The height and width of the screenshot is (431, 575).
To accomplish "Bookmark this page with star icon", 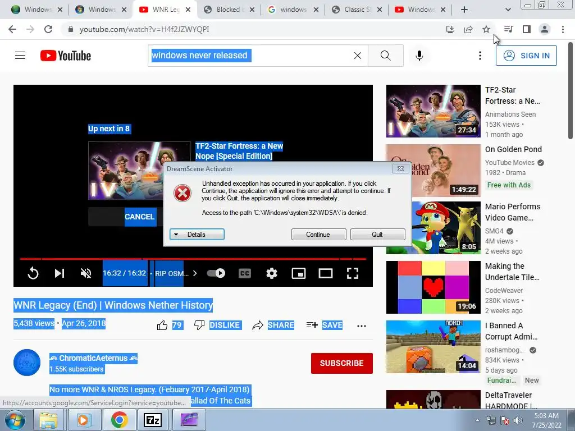I will (x=486, y=29).
